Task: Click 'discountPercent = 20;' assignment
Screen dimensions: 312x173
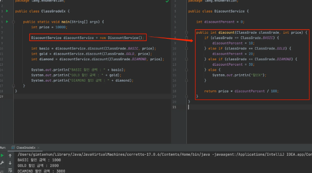Action: [x=233, y=54]
